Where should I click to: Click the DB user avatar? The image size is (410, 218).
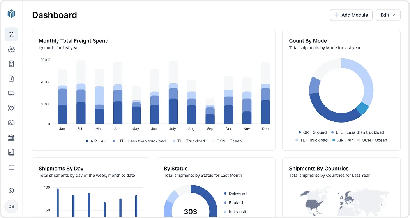coord(11,206)
